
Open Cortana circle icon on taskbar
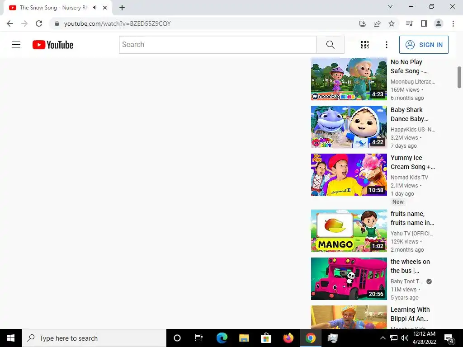pos(177,338)
